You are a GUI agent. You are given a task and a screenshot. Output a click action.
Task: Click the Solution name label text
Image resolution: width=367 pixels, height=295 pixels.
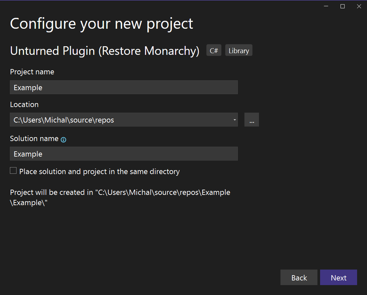tap(34, 139)
